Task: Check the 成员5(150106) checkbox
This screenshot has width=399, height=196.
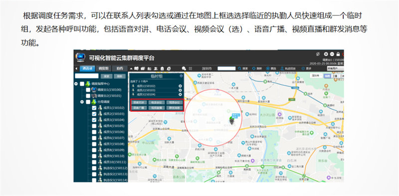Action: point(94,132)
